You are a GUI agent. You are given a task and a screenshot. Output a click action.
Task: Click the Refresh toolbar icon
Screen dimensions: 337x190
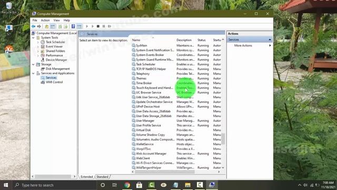(x=60, y=26)
